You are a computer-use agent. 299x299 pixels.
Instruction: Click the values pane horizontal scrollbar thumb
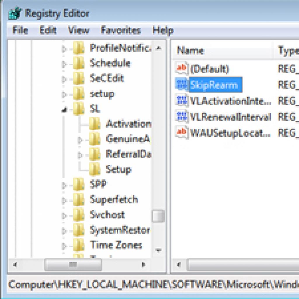[x=243, y=265]
